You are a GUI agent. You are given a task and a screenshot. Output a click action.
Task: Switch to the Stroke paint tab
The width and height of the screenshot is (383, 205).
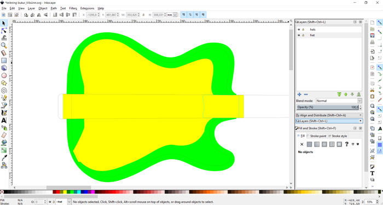[316, 136]
